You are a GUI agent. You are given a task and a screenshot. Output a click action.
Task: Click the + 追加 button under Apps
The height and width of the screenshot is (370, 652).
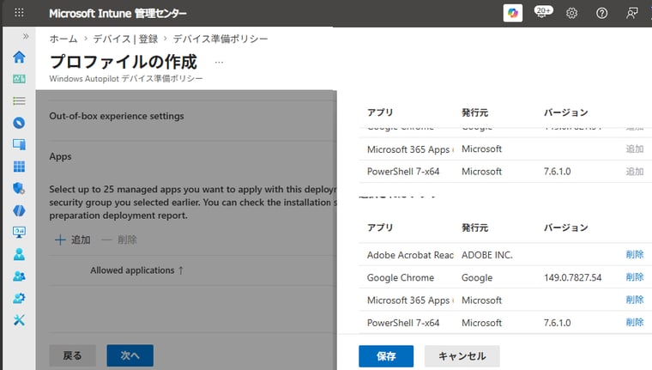(73, 240)
